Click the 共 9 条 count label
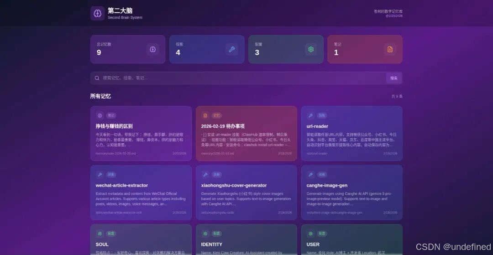The height and width of the screenshot is (255, 493). coord(397,96)
